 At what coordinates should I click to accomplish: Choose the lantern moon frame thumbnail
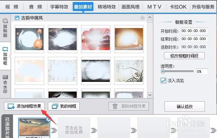tap(29, 39)
